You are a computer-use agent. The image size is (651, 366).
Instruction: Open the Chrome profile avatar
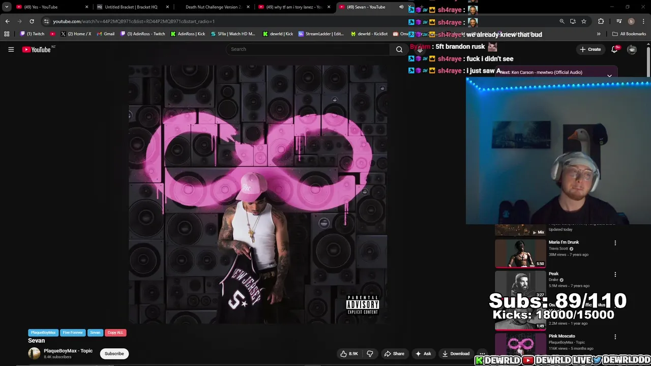(631, 21)
